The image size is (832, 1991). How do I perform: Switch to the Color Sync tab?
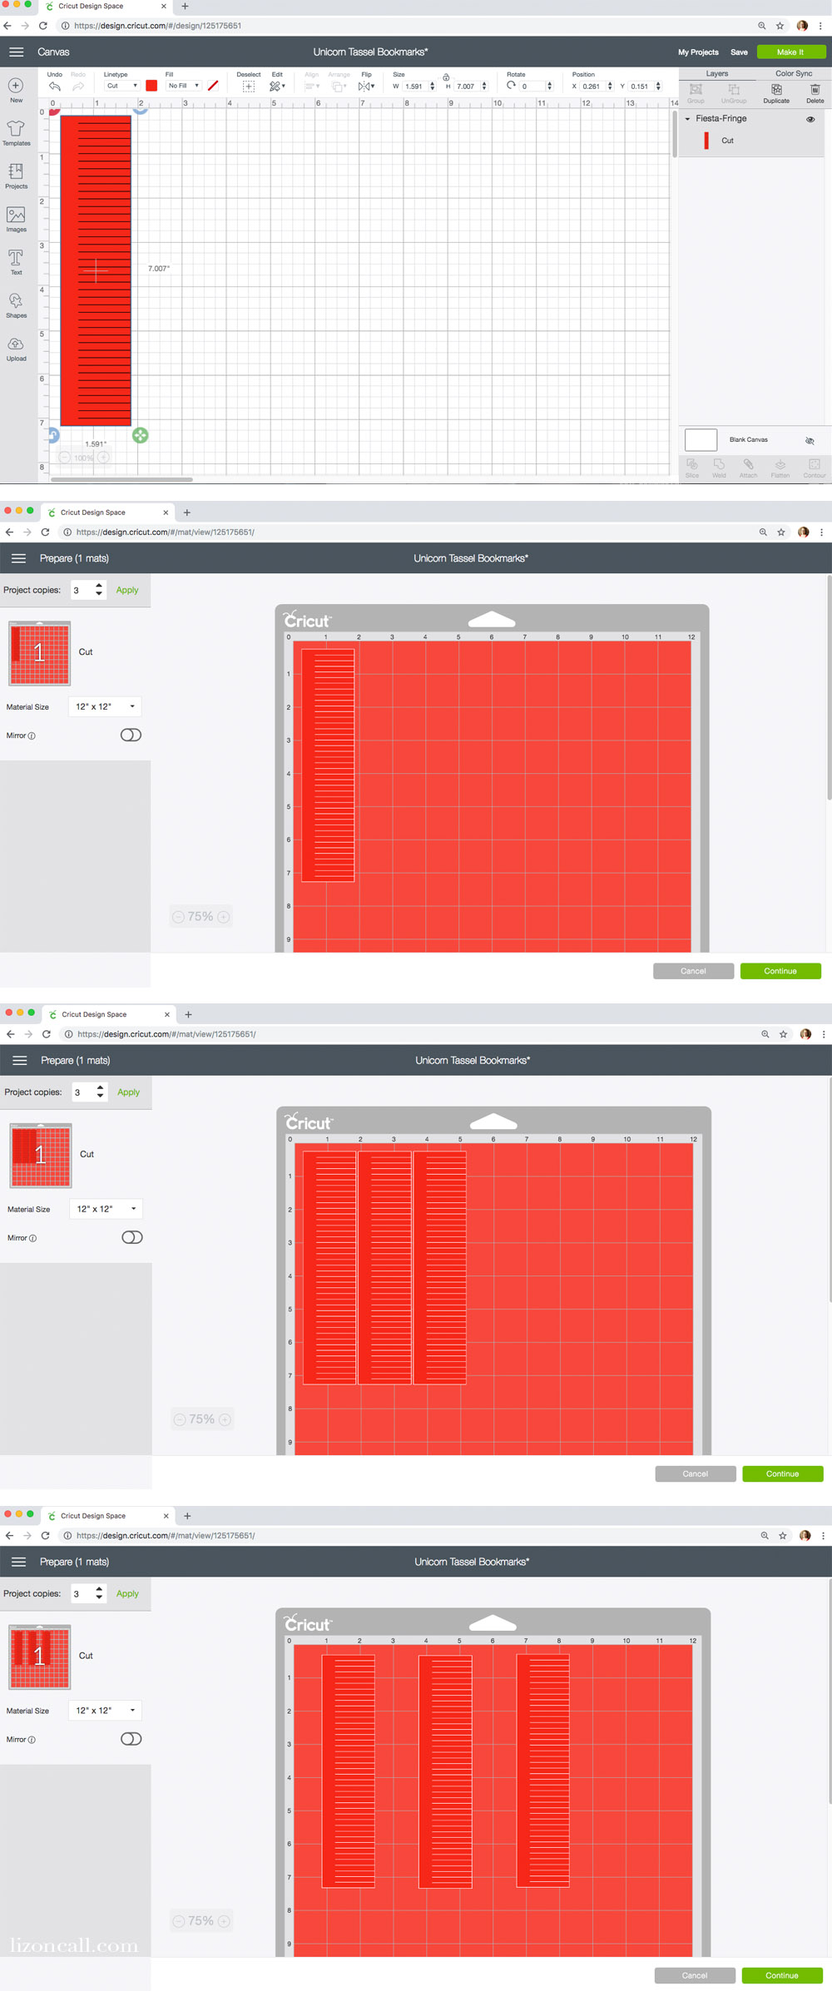(794, 73)
